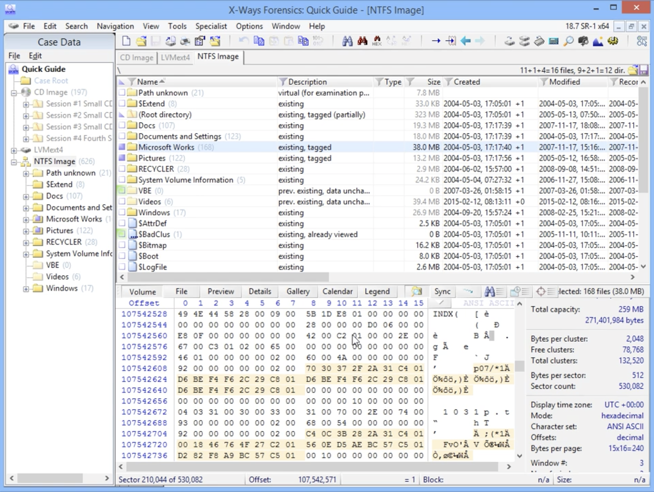Click the Find Hex Values icon
This screenshot has width=654, height=492.
point(376,41)
